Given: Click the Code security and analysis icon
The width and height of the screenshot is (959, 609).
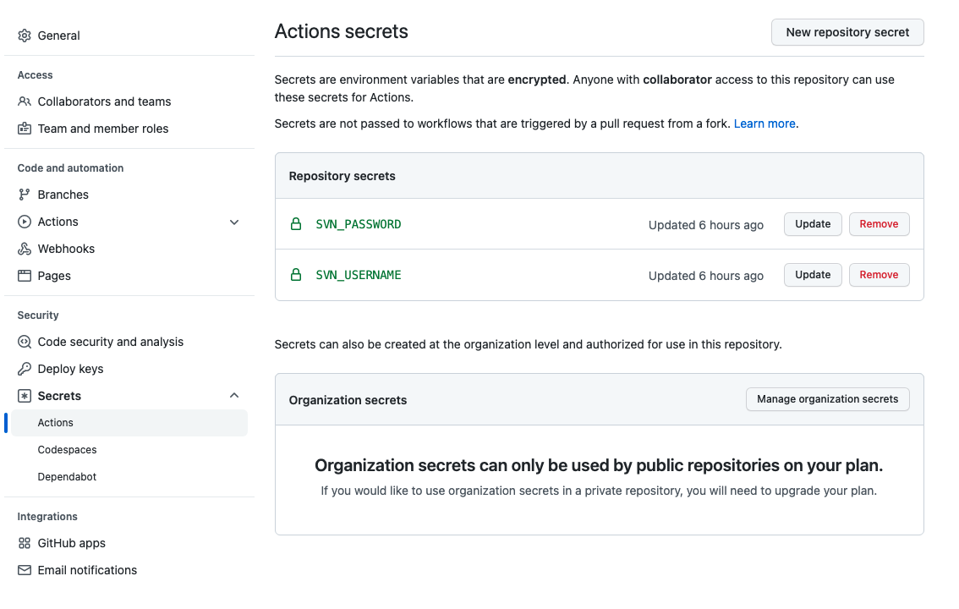Looking at the screenshot, I should (x=25, y=342).
